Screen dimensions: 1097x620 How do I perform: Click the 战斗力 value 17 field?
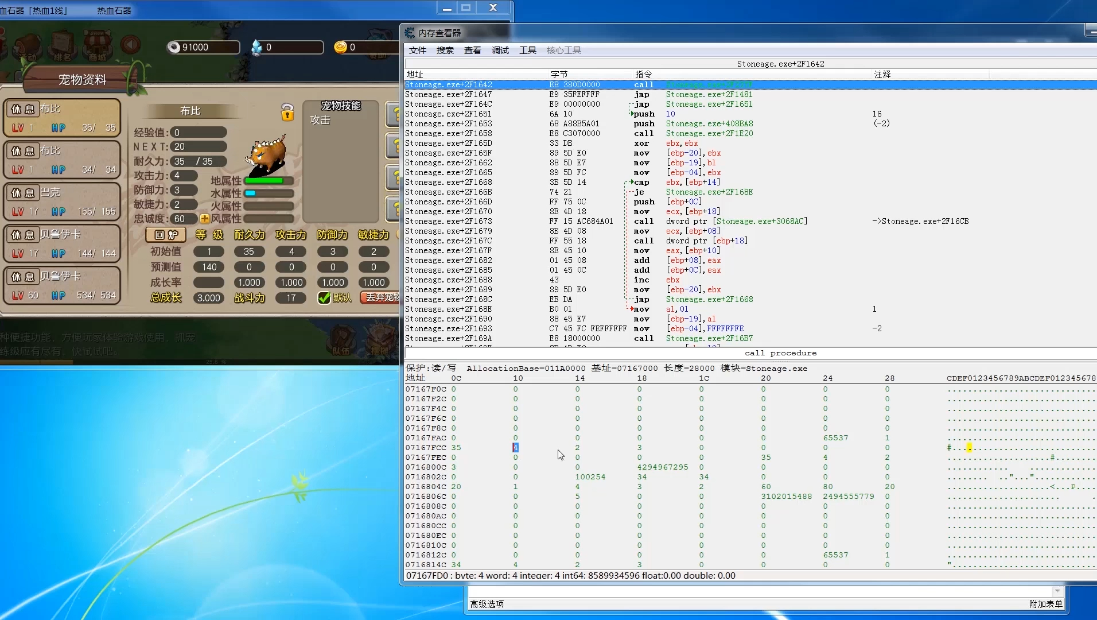(x=291, y=298)
